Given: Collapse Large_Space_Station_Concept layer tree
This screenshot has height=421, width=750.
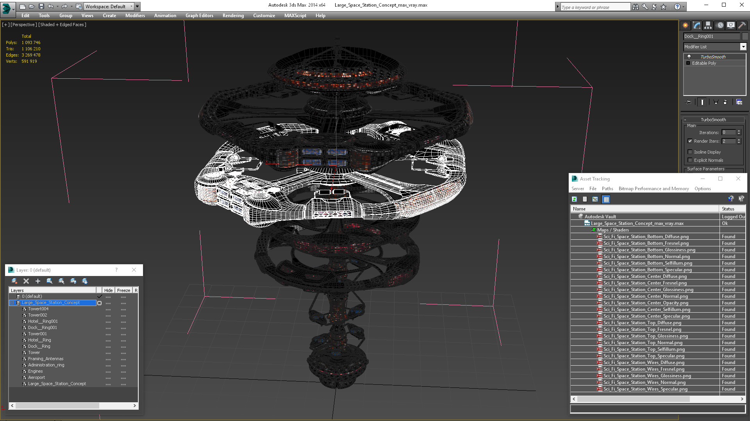Looking at the screenshot, I should [12, 303].
